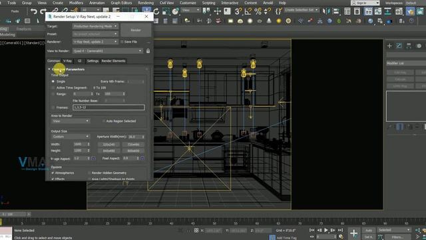The width and height of the screenshot is (426, 240).
Task: Toggle the Angle Snap icon
Action: 248,11
